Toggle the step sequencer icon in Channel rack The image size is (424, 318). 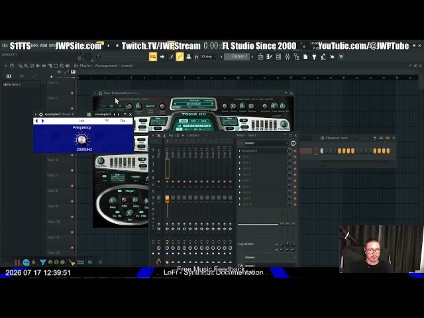point(388,138)
